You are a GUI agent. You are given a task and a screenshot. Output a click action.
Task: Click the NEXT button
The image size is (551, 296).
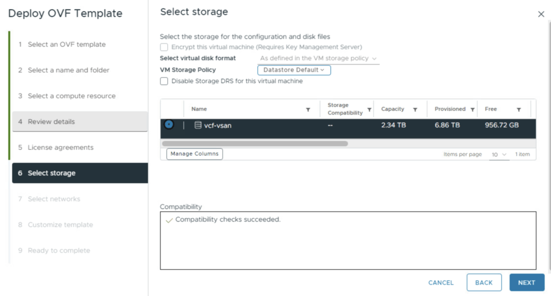click(526, 283)
